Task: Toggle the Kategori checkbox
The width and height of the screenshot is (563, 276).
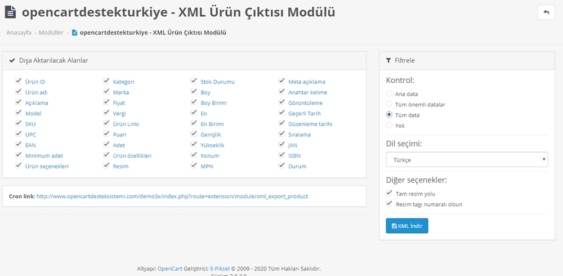Action: 106,81
